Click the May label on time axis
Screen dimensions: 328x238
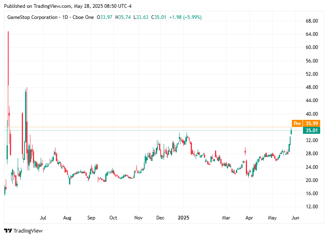tap(273, 218)
